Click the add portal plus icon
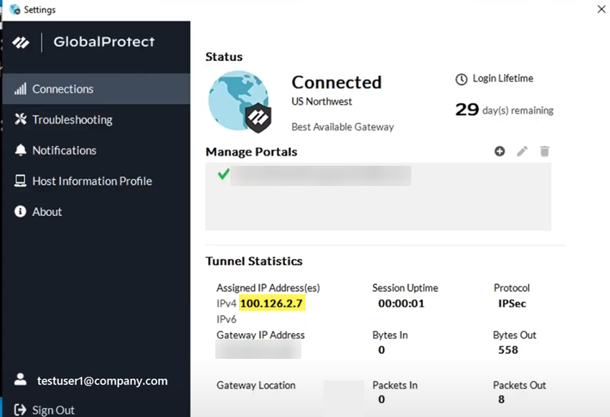This screenshot has height=417, width=610. (x=499, y=151)
